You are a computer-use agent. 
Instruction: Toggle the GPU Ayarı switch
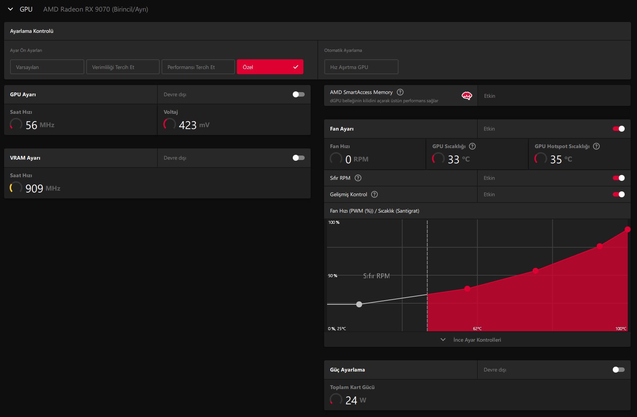pyautogui.click(x=298, y=94)
